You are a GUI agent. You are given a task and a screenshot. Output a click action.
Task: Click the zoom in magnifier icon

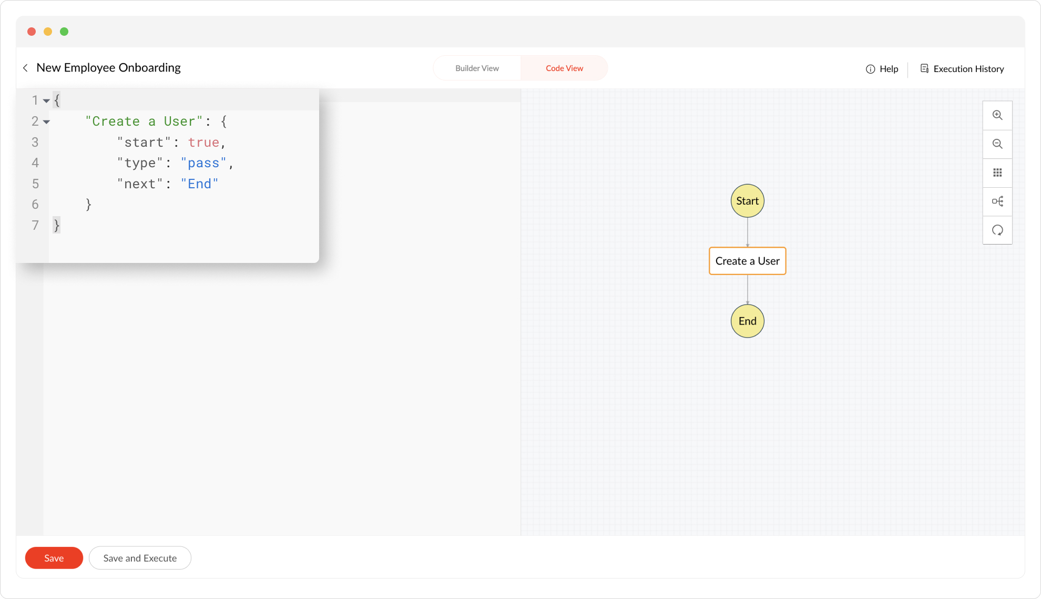click(x=997, y=115)
